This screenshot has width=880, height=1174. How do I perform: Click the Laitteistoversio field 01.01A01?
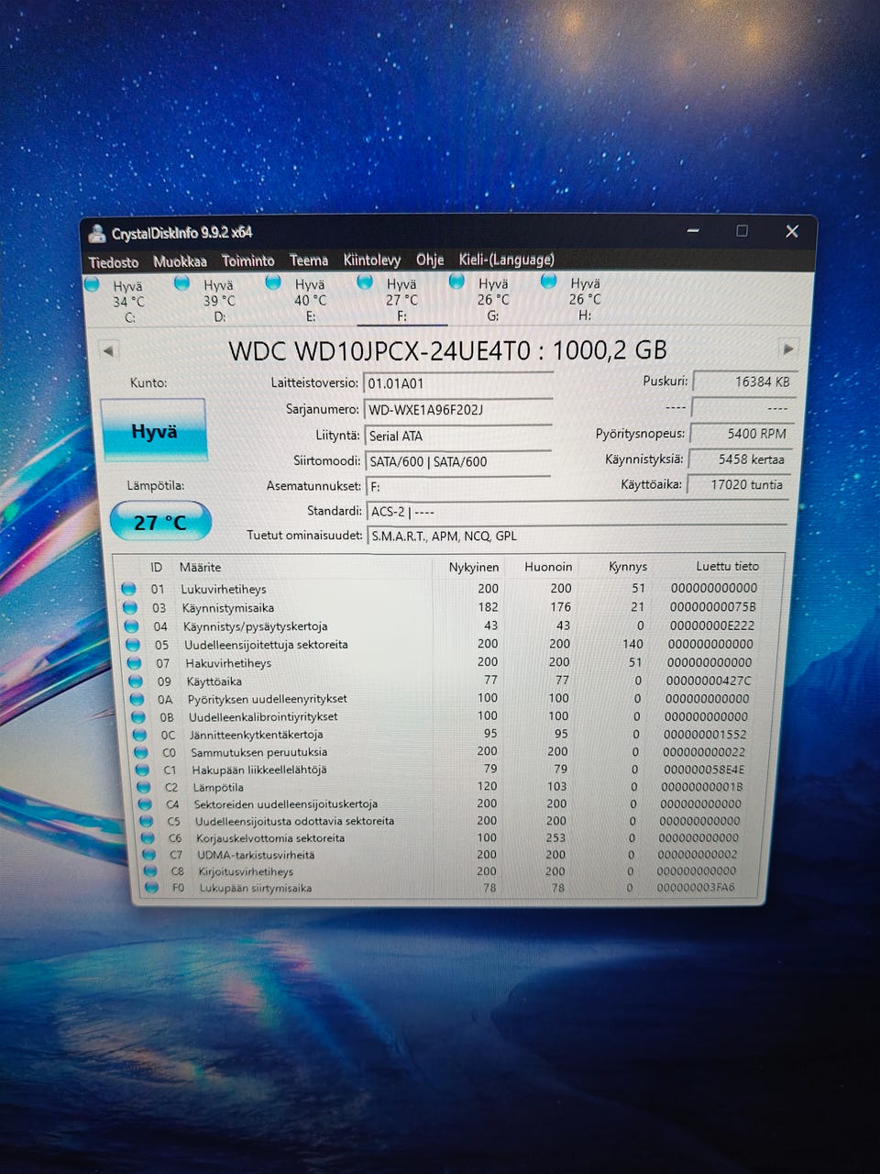coord(457,383)
